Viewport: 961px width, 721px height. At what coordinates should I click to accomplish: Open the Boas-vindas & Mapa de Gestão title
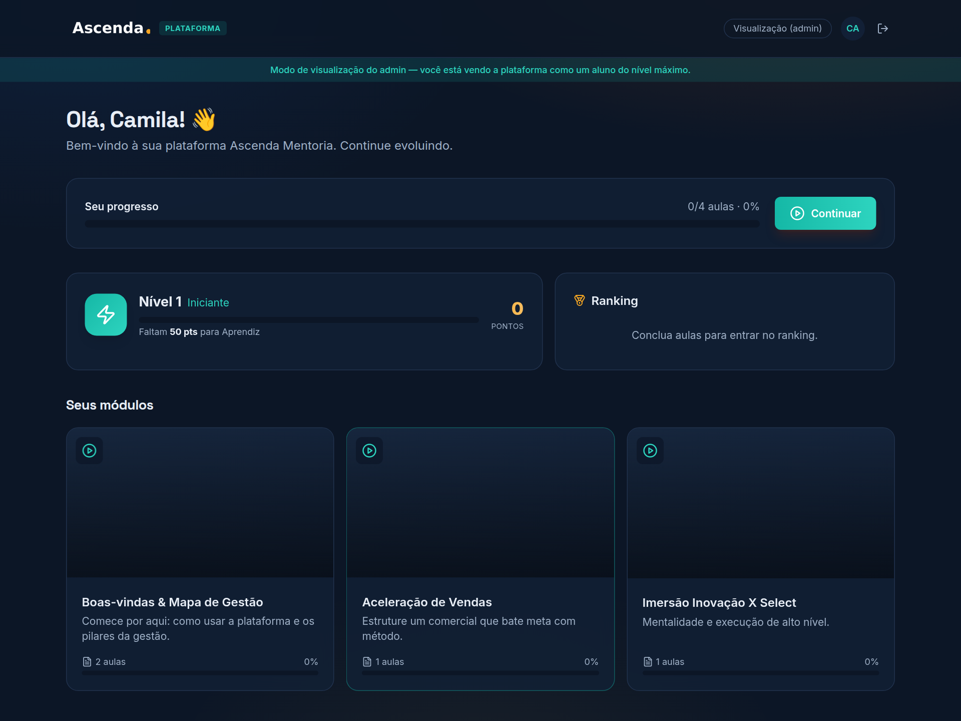[172, 602]
